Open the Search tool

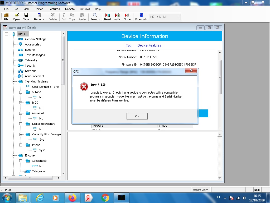[x=95, y=17]
